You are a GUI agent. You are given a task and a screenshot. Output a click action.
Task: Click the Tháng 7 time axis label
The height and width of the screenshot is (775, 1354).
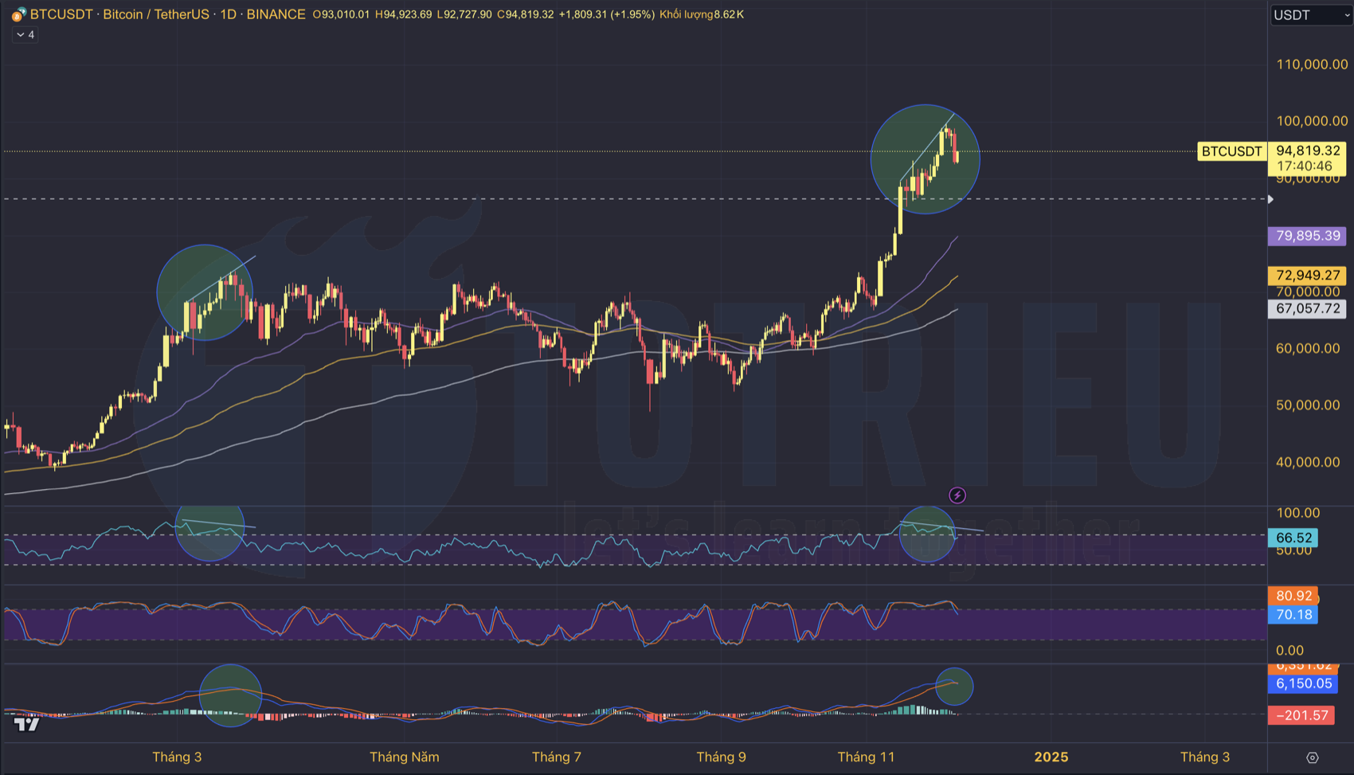(557, 757)
